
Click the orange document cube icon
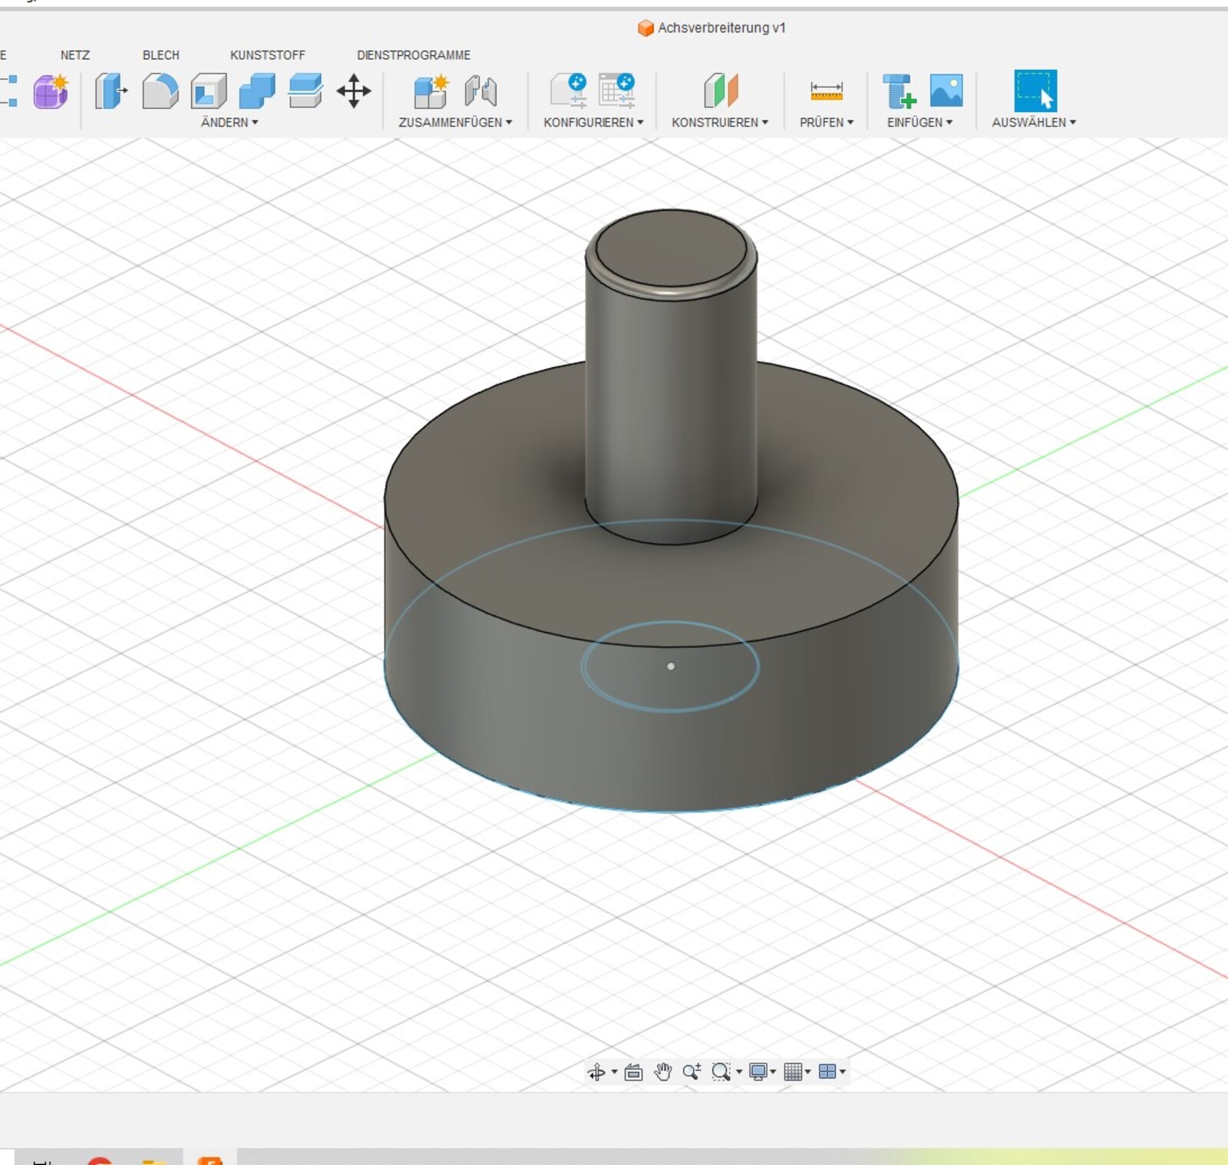point(645,28)
